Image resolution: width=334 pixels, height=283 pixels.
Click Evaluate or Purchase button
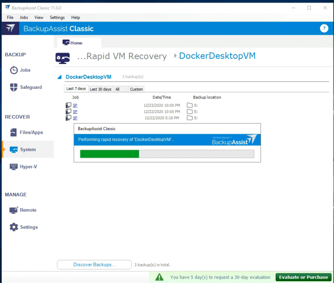click(303, 277)
